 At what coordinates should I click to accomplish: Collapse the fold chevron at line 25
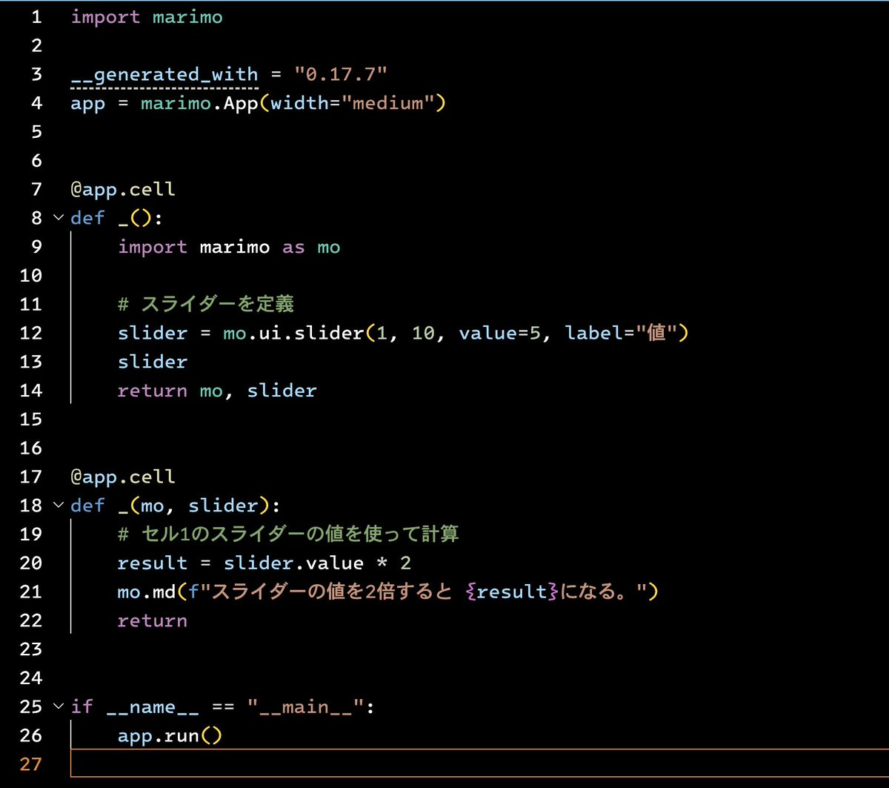pos(59,706)
